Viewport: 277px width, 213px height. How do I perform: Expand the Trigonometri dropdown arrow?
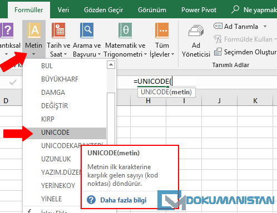pos(145,54)
